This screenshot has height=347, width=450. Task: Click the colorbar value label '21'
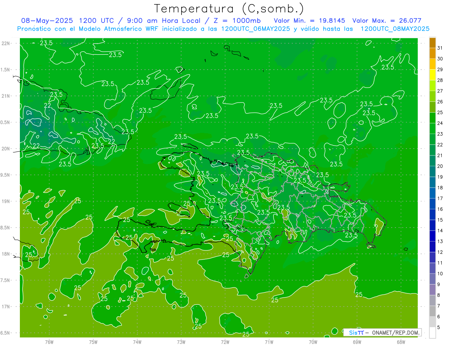440,156
